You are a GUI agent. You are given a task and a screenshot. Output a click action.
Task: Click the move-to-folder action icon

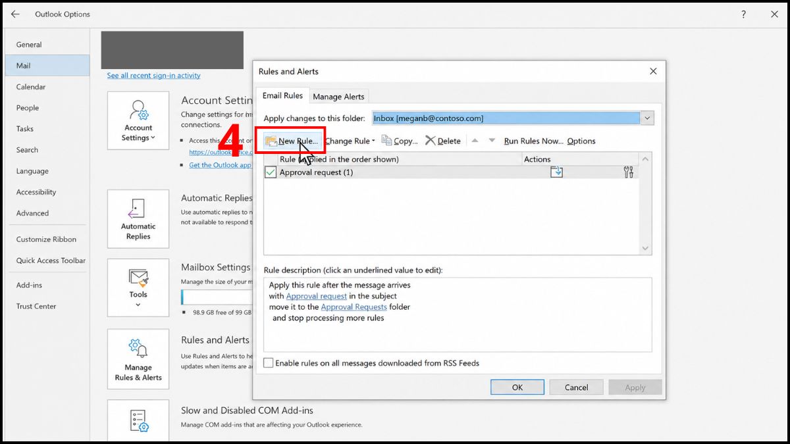[556, 172]
